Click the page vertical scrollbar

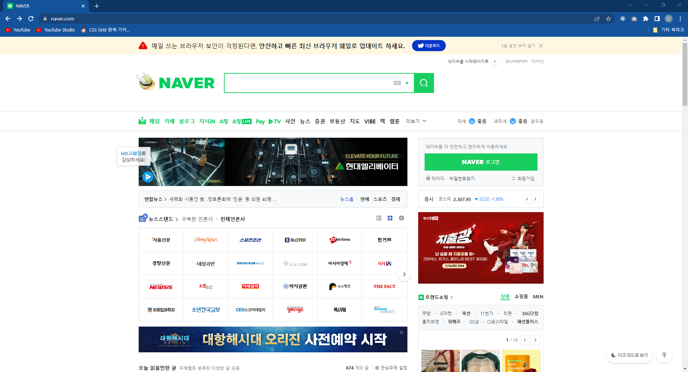pyautogui.click(x=685, y=74)
